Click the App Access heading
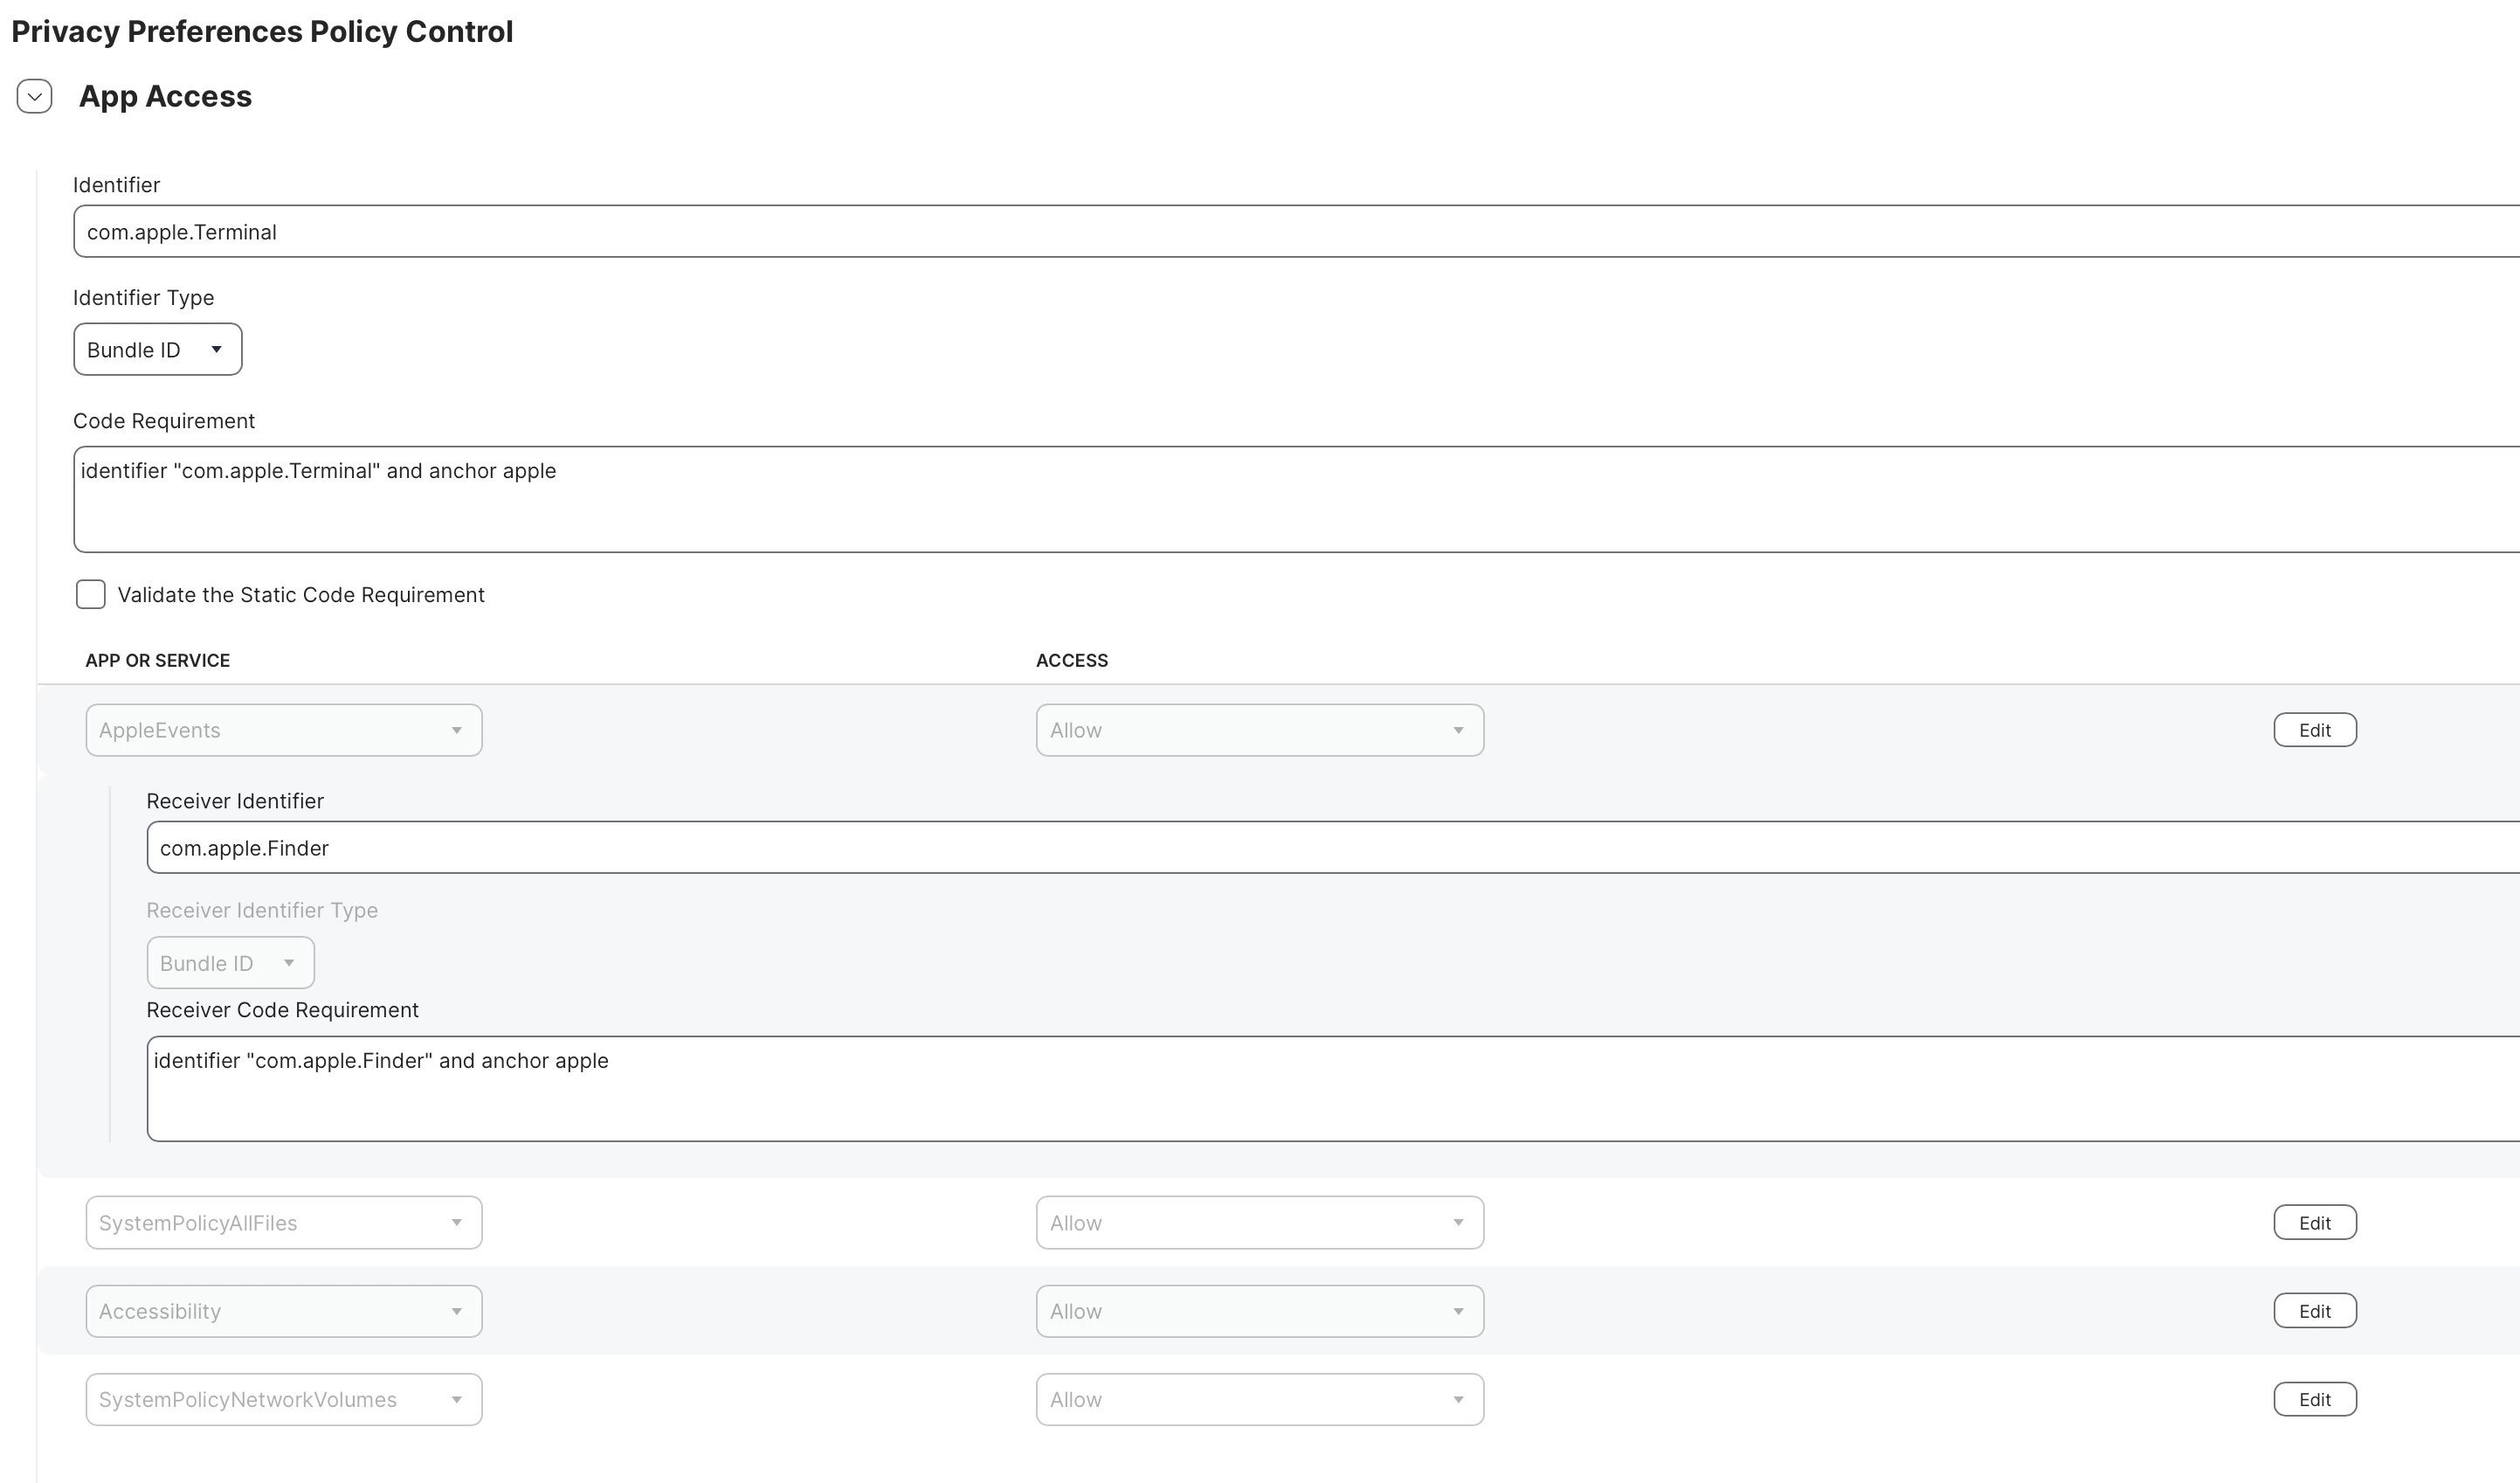The height and width of the screenshot is (1483, 2520). pyautogui.click(x=165, y=96)
